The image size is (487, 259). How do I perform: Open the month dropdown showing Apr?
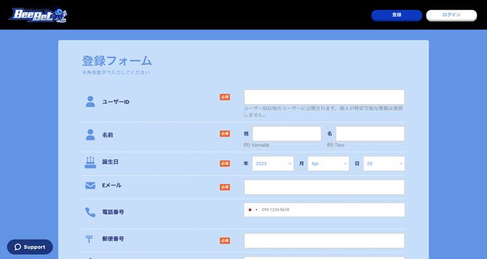click(x=329, y=164)
